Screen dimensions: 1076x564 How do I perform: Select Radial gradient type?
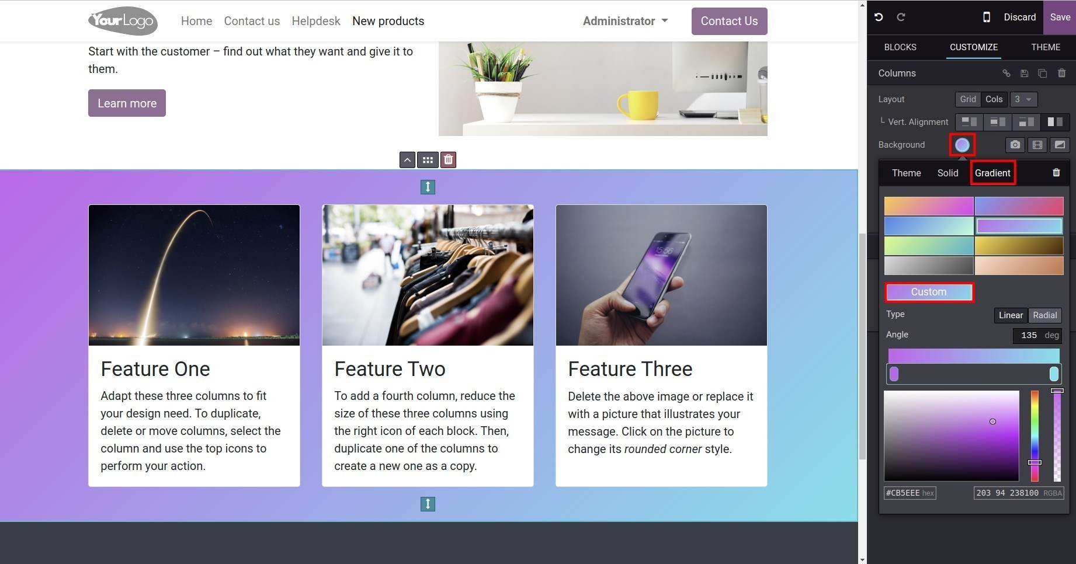[1044, 315]
